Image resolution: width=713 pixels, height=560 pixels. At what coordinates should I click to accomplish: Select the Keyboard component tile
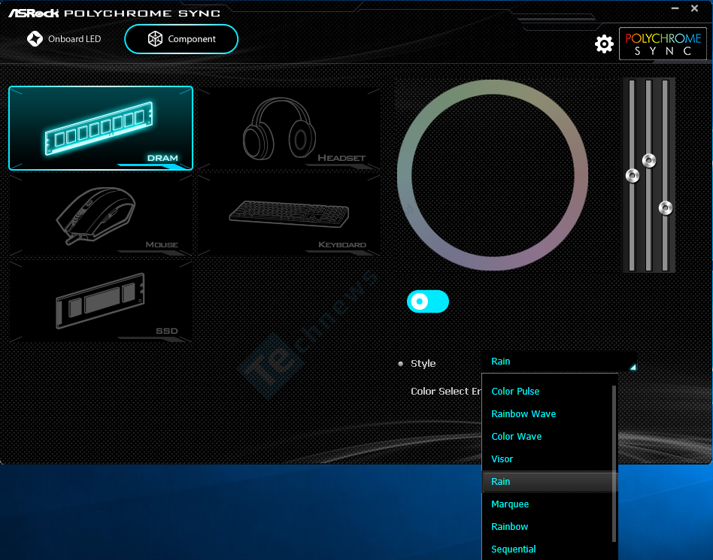(x=289, y=214)
